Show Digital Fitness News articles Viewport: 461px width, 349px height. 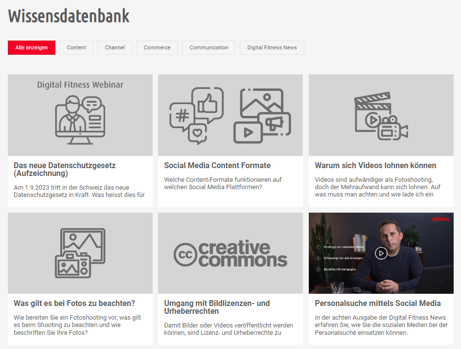272,47
